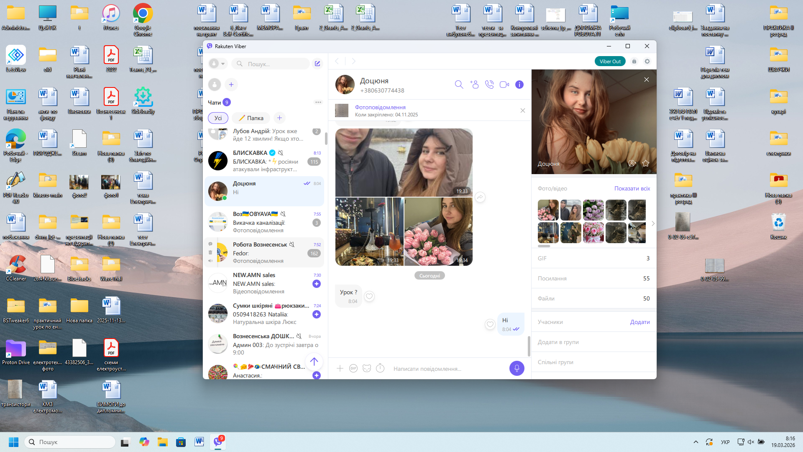Screen dimensions: 803x452
Task: Expand more media with right chevron
Action: coord(653,223)
